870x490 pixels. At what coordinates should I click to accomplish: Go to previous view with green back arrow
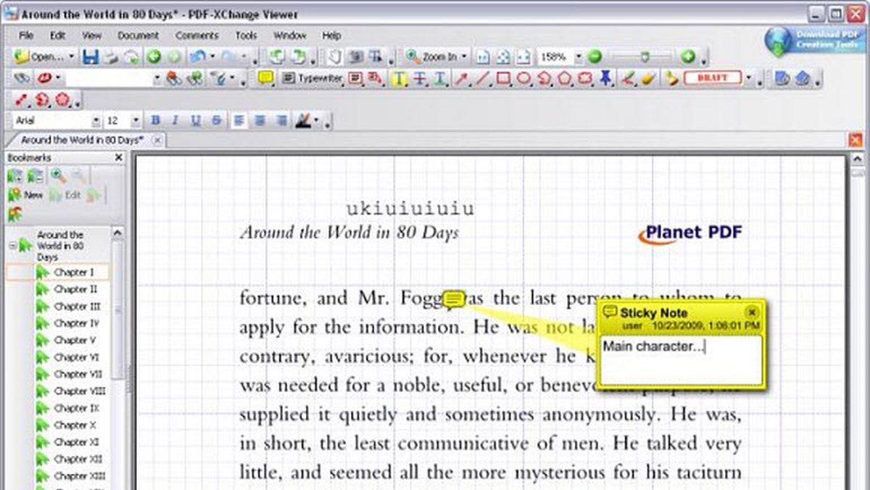(154, 57)
